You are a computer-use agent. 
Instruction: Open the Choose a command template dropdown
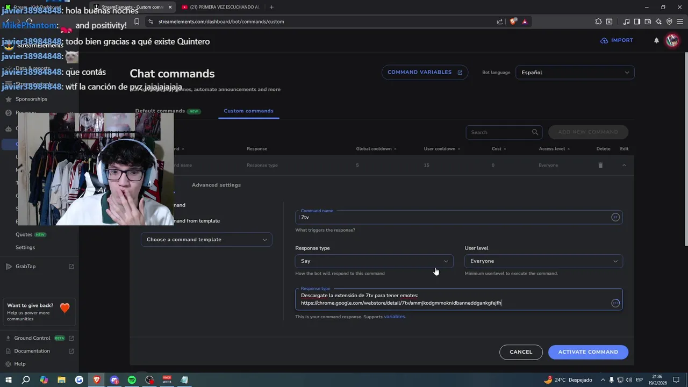[206, 240]
